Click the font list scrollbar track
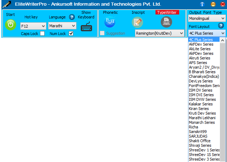The image size is (227, 162). tap(222, 103)
